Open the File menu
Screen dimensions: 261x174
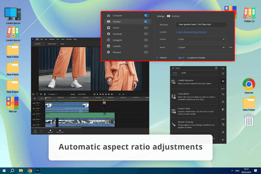pos(37,39)
